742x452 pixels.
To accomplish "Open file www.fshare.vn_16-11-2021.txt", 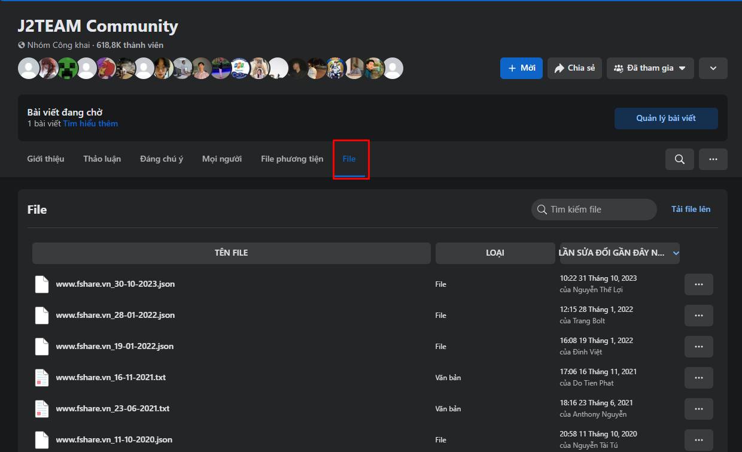I will 111,378.
